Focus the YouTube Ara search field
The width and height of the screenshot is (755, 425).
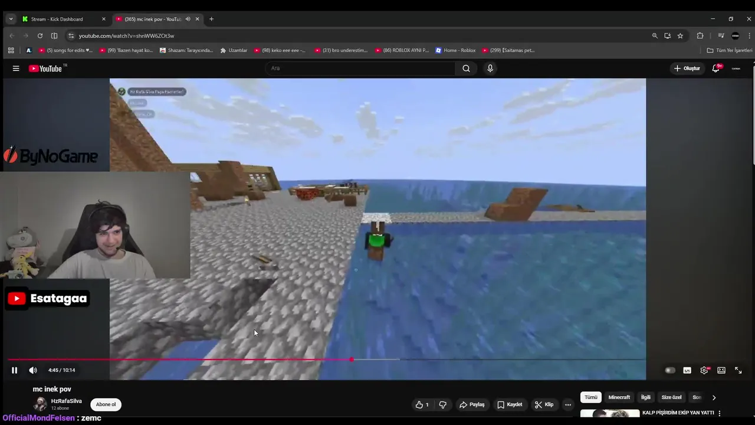click(360, 68)
